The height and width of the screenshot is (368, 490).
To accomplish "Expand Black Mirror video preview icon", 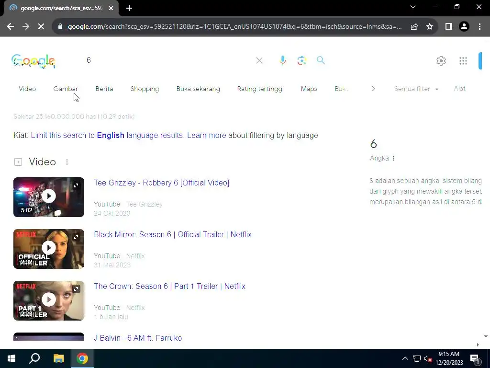I will pyautogui.click(x=76, y=237).
